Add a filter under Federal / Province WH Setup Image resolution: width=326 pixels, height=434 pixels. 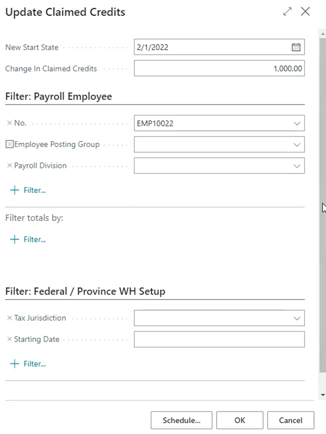pyautogui.click(x=28, y=364)
